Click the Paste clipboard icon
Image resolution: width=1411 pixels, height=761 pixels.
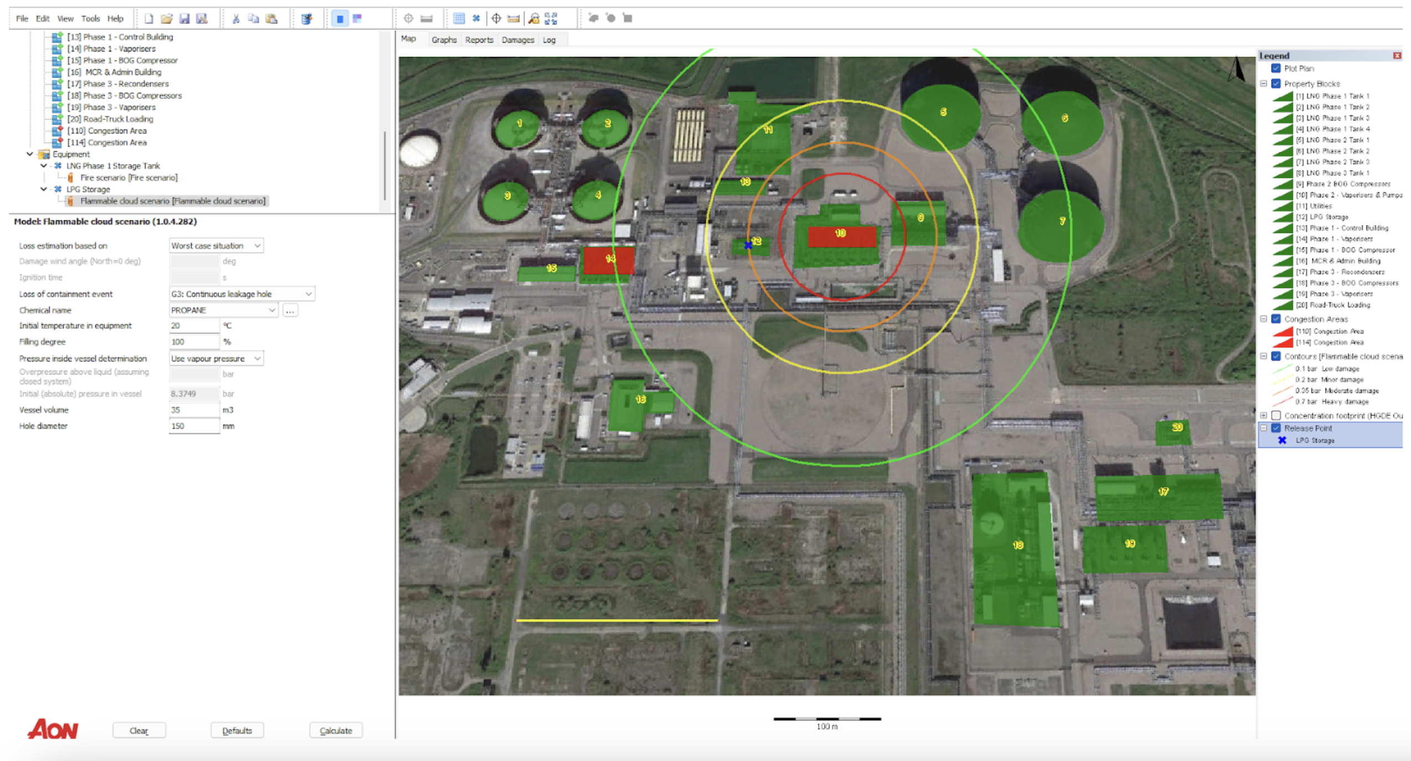pos(271,18)
